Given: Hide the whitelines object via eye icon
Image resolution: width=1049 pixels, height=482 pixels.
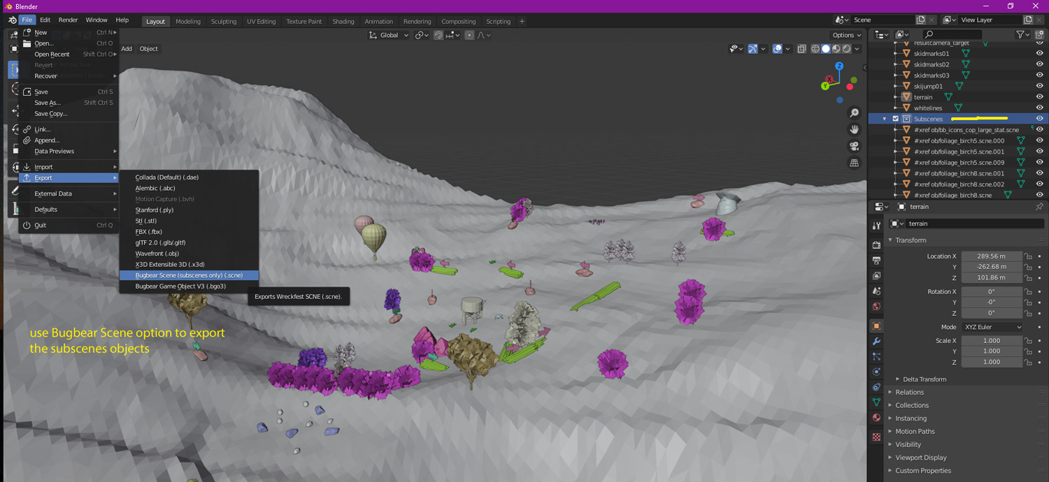Looking at the screenshot, I should tap(1039, 108).
